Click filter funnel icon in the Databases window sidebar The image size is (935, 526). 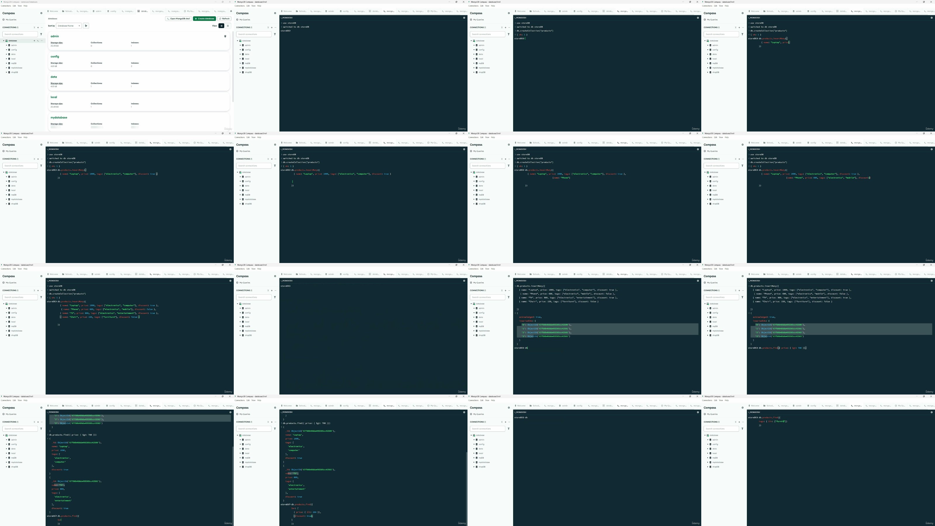click(41, 34)
